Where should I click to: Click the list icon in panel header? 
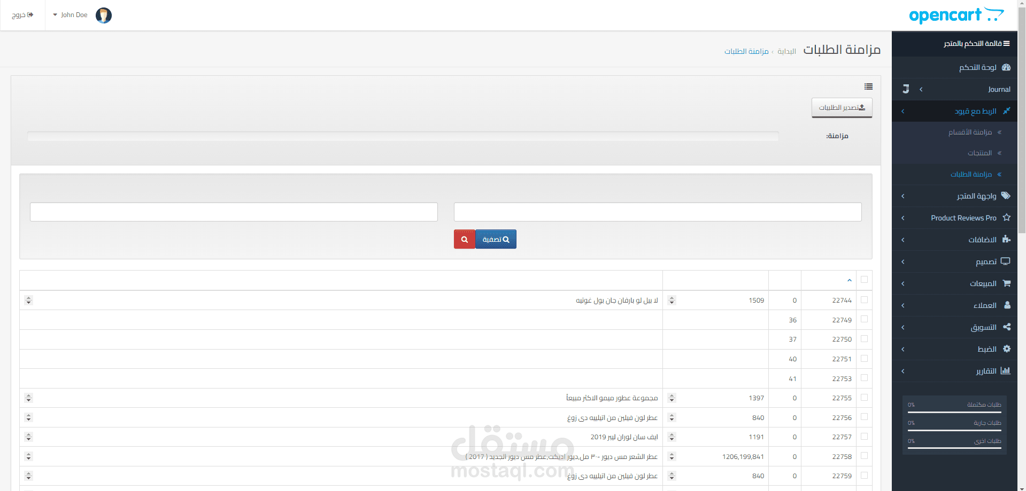[x=868, y=86]
